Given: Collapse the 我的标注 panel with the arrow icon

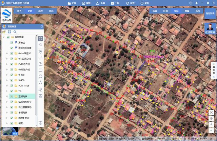Looking at the screenshot, I should coord(41,26).
